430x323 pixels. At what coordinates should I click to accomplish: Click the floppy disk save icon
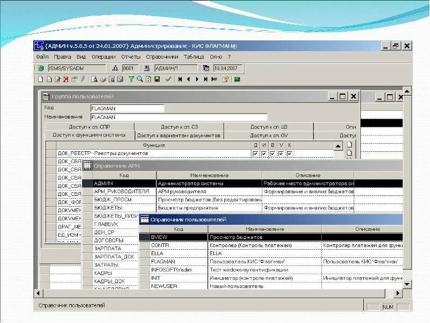[157, 79]
